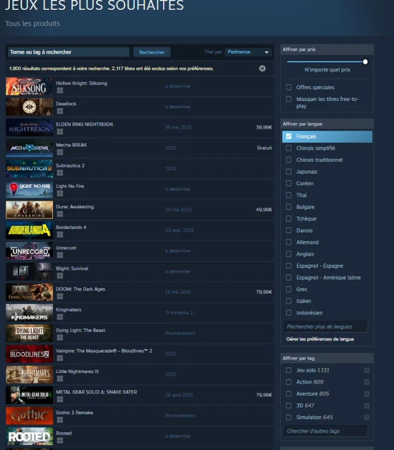Open the Deadlock game thumbnail

tap(30, 106)
